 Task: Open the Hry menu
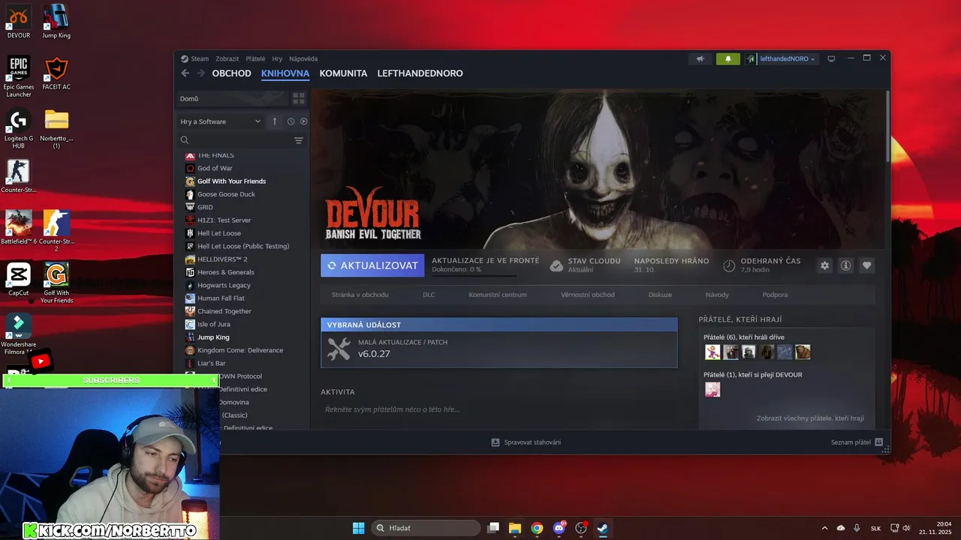(x=277, y=58)
